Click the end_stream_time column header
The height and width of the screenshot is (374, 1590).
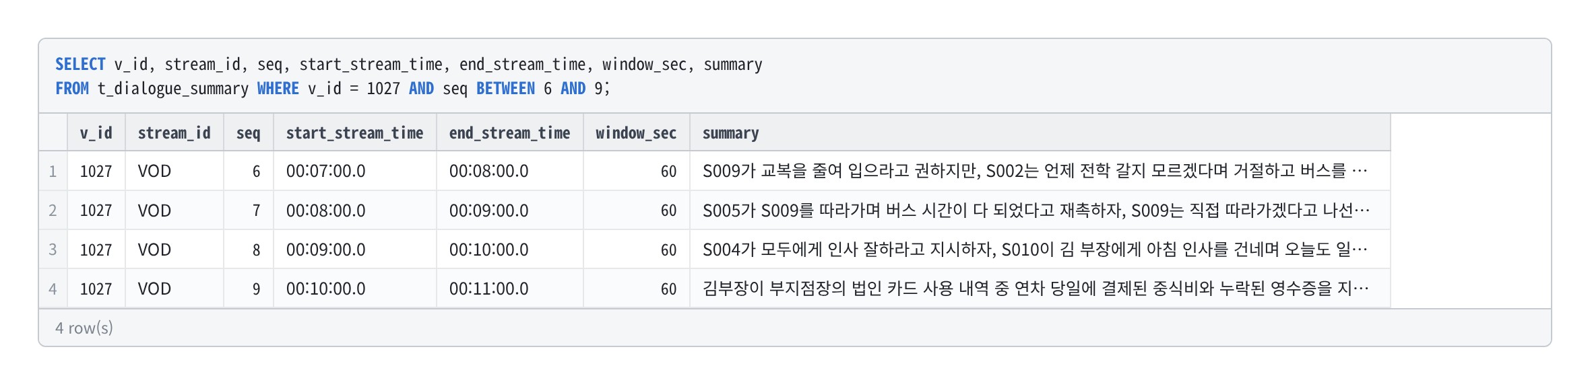pos(510,133)
